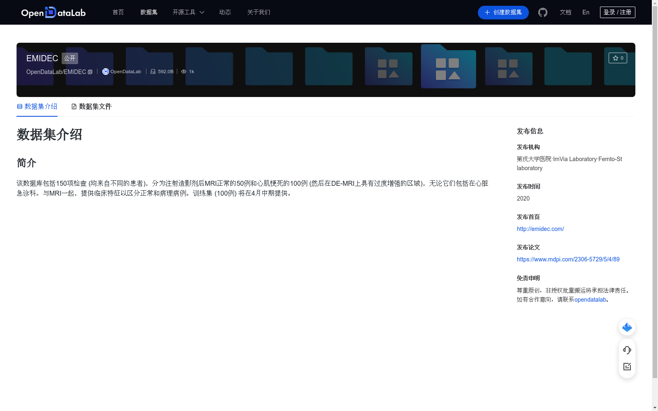Click the opendatalab contact link
The width and height of the screenshot is (658, 411).
click(x=591, y=300)
